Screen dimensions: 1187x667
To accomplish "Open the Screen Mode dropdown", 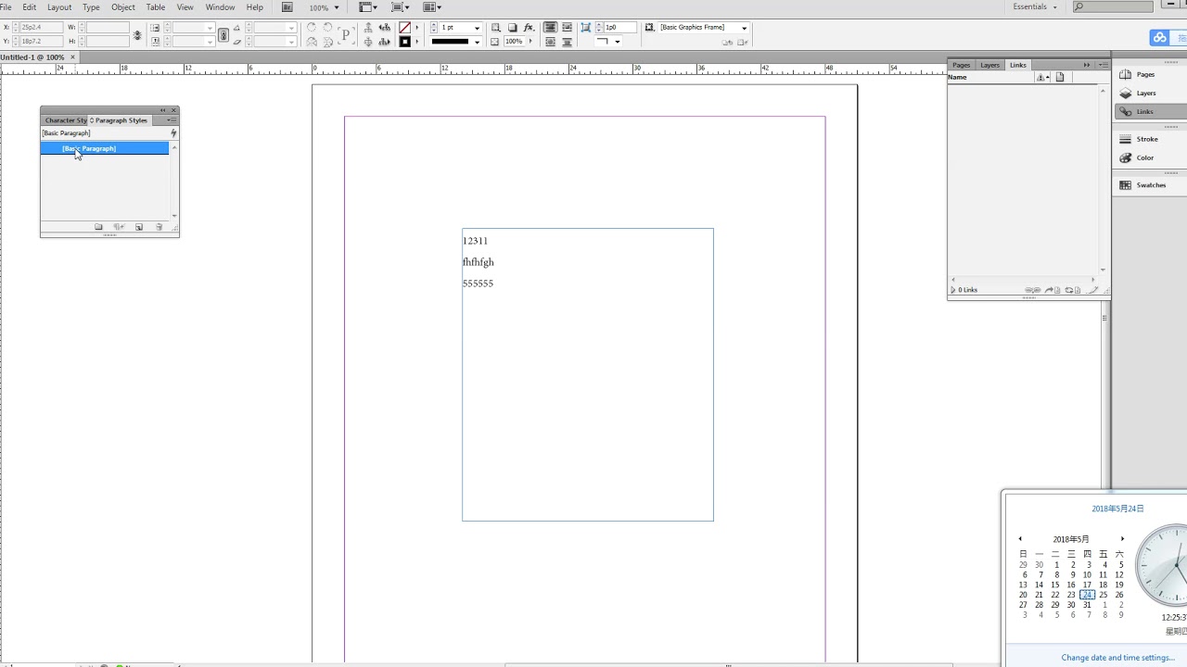I will click(x=401, y=7).
